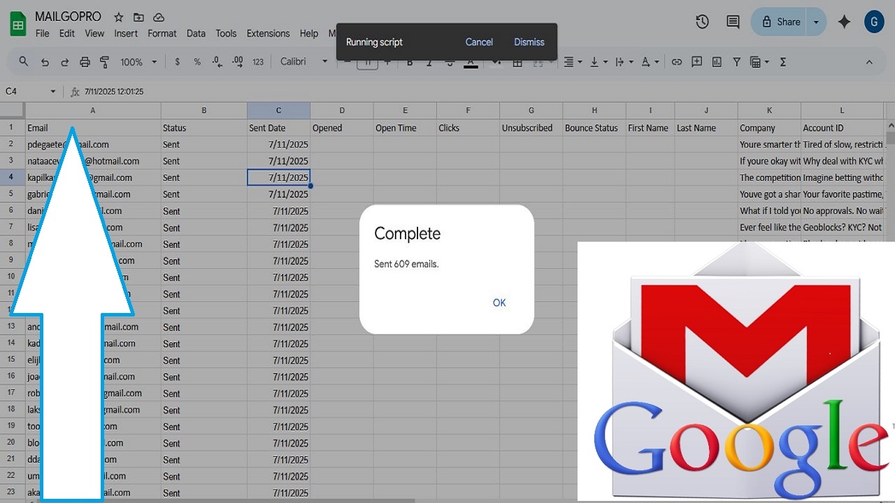The height and width of the screenshot is (503, 895).
Task: Open the View menu
Action: 94,34
